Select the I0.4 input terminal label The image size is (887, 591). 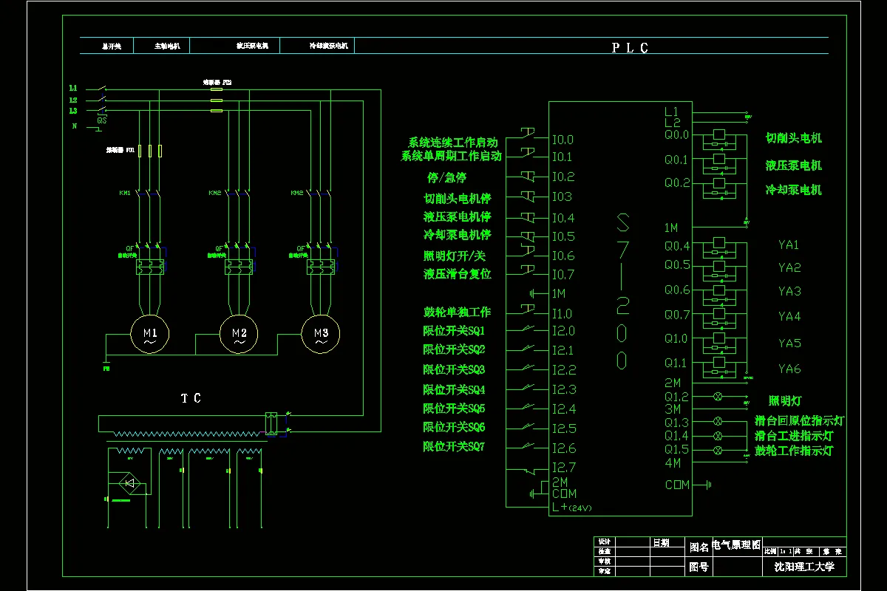(563, 218)
